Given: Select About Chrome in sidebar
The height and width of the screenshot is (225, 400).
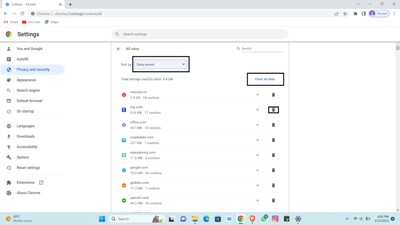Looking at the screenshot, I should click(x=28, y=193).
